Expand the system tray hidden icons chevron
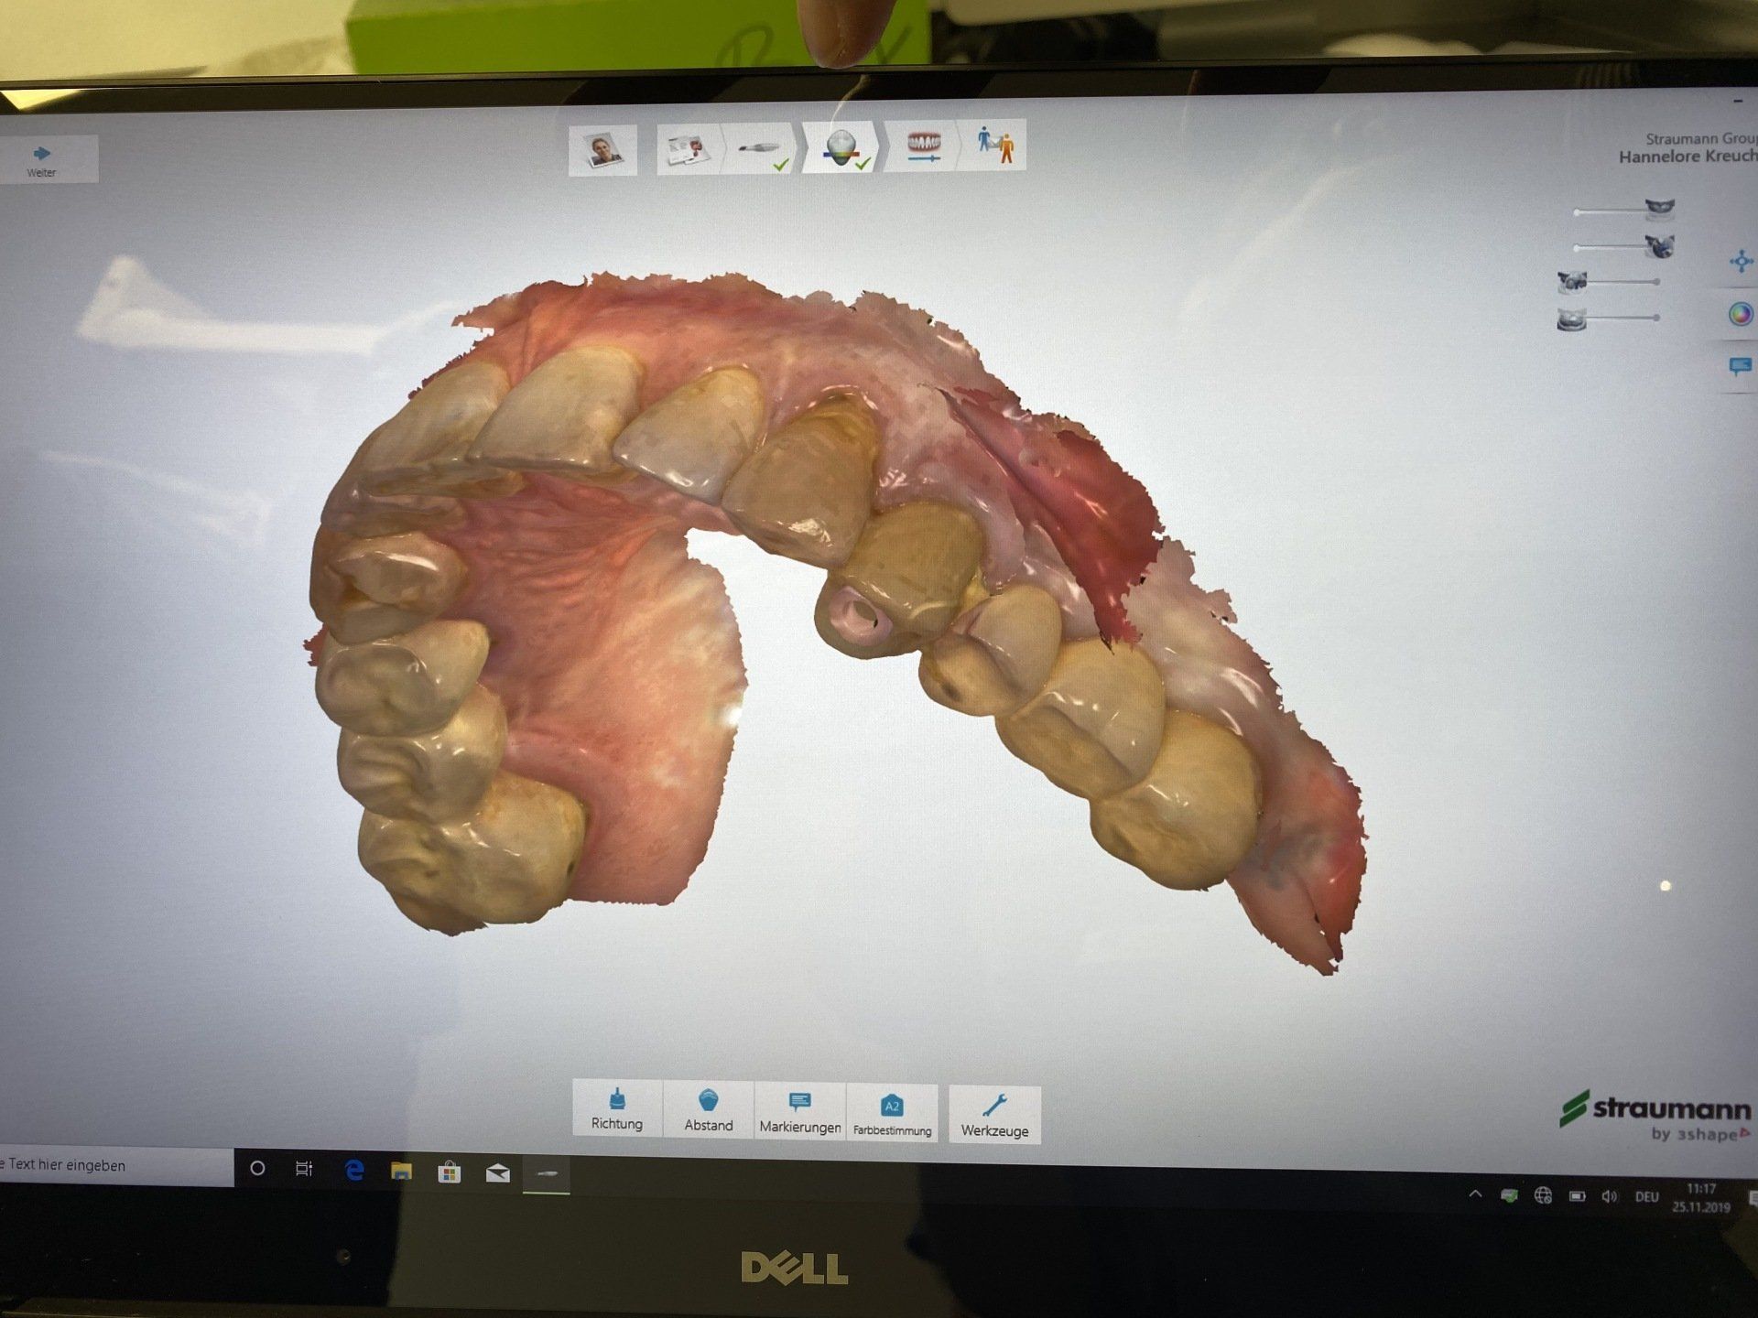1758x1318 pixels. tap(1475, 1194)
